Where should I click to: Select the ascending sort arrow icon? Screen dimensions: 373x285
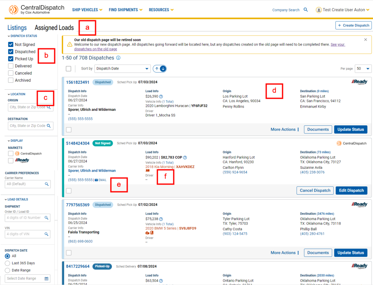[157, 69]
